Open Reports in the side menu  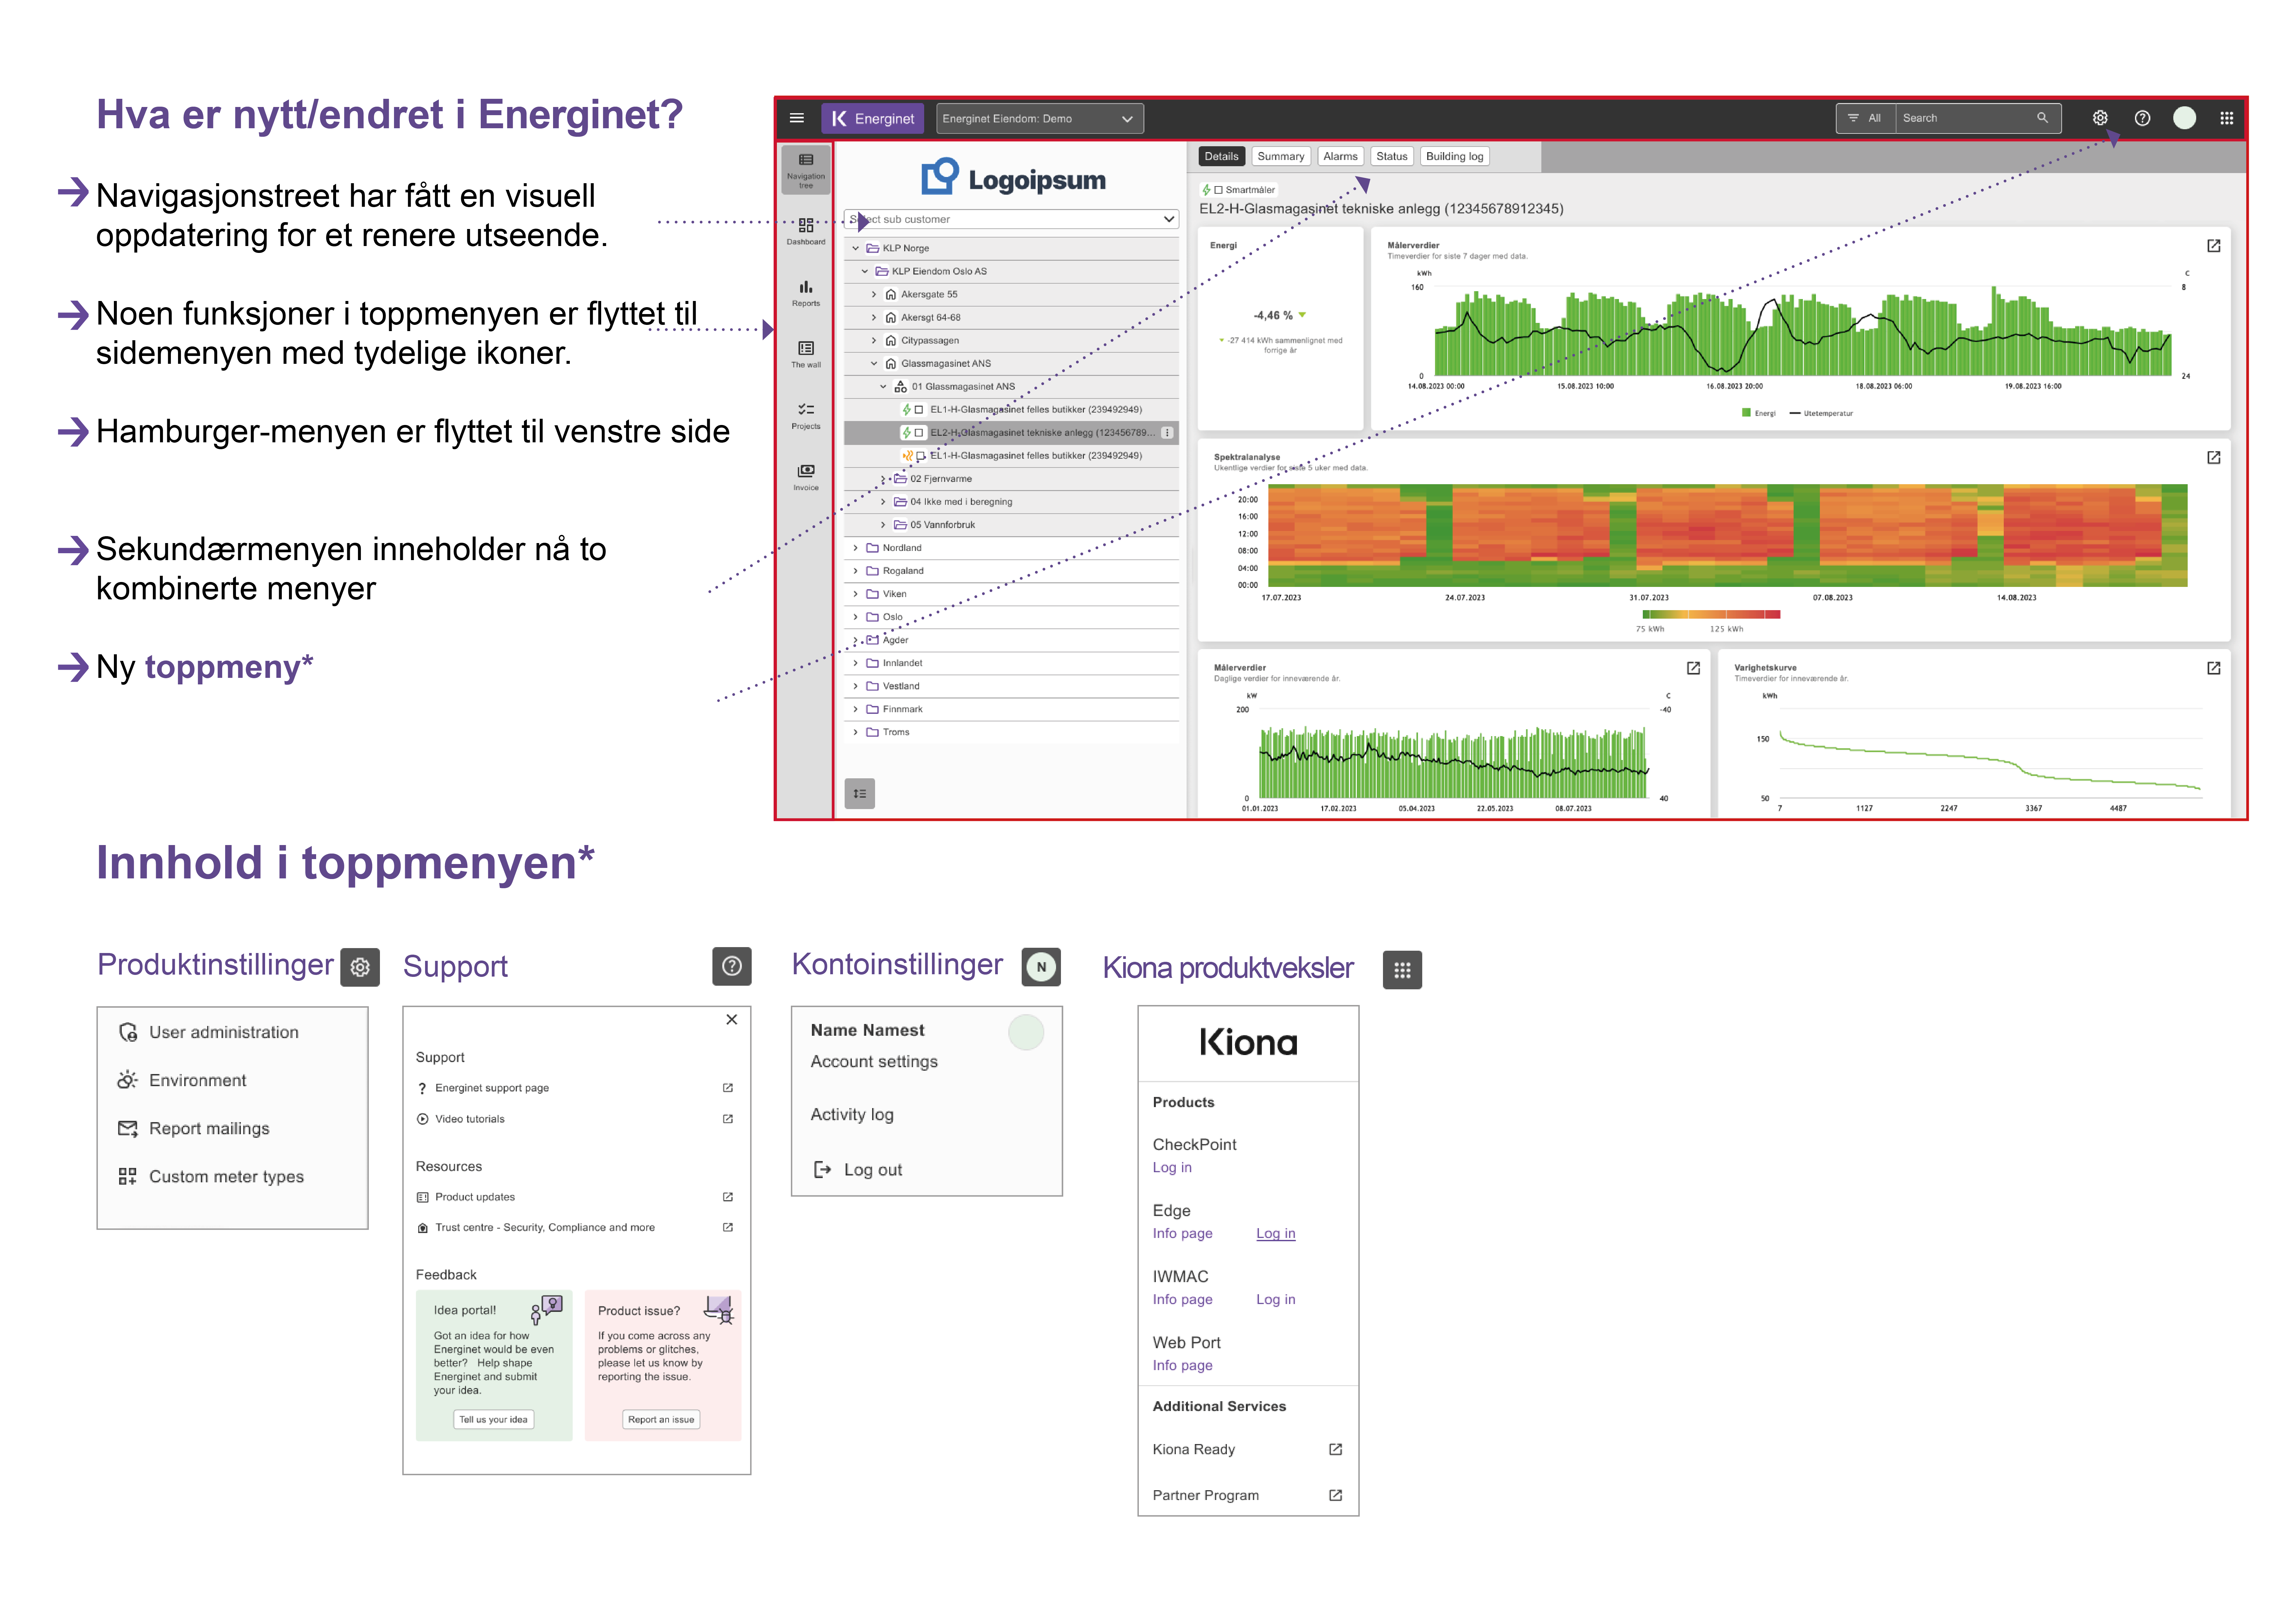click(806, 293)
